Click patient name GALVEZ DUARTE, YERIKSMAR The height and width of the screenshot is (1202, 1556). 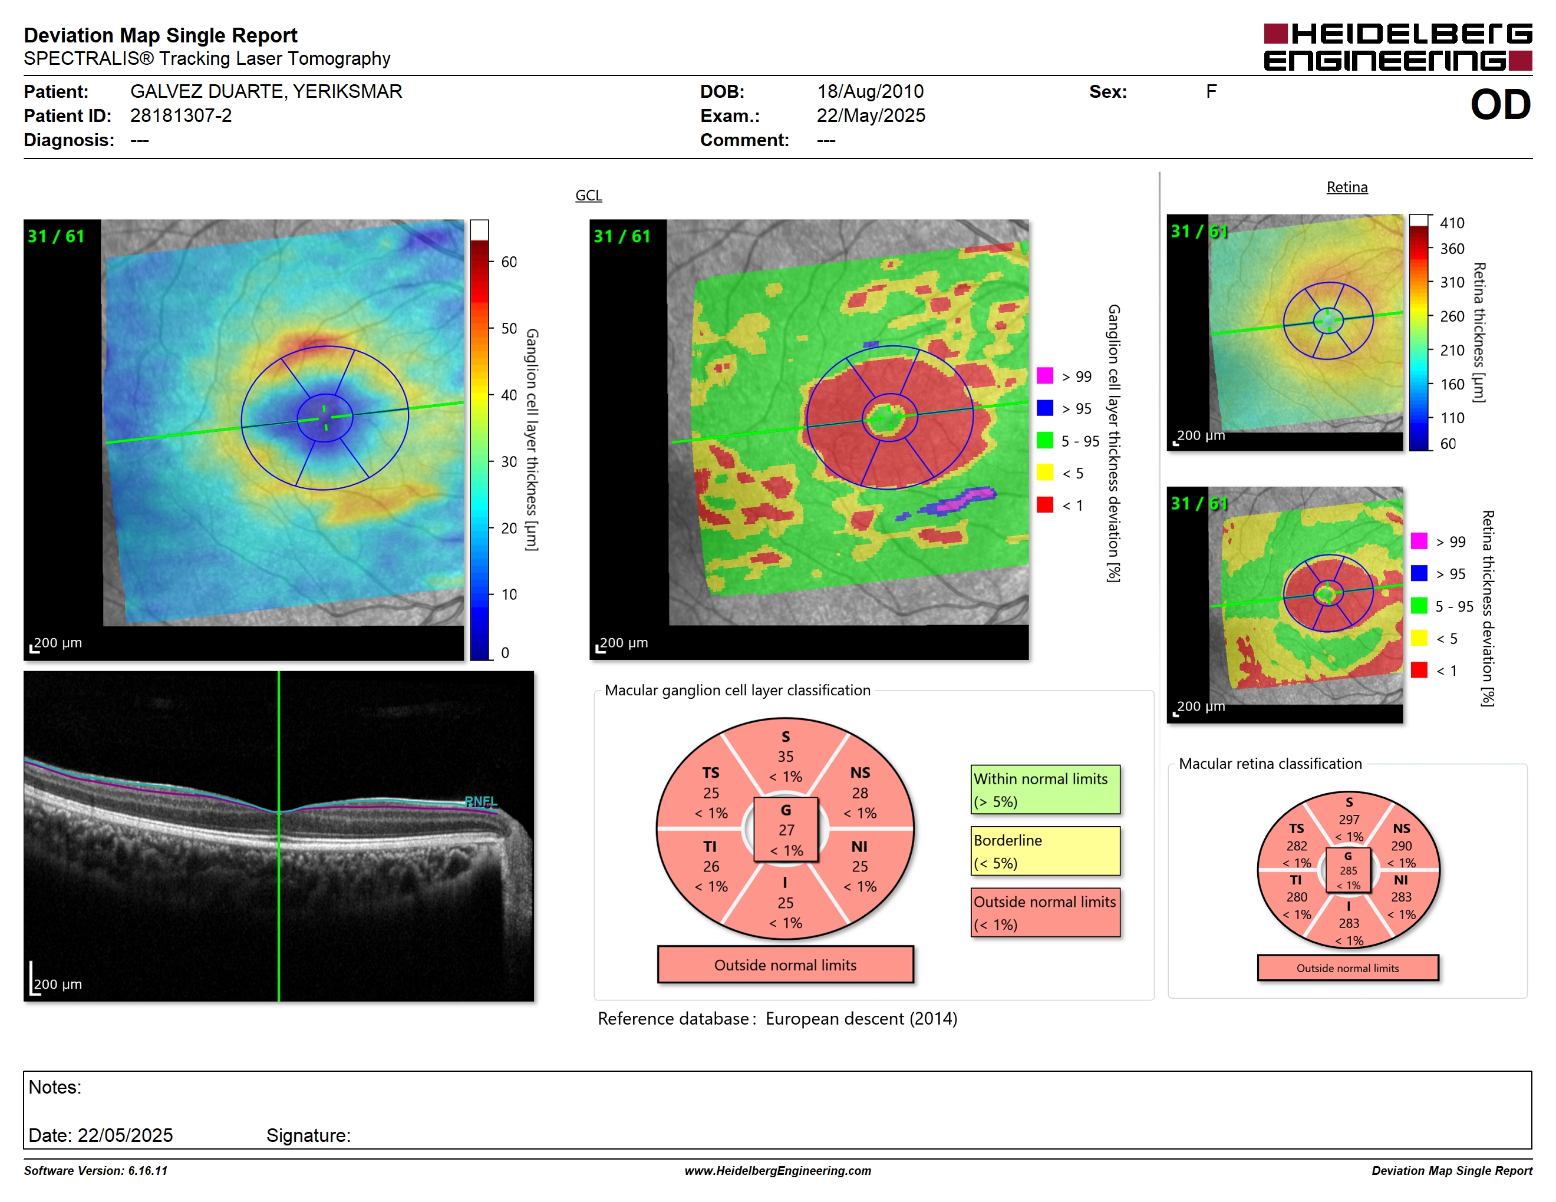(266, 92)
